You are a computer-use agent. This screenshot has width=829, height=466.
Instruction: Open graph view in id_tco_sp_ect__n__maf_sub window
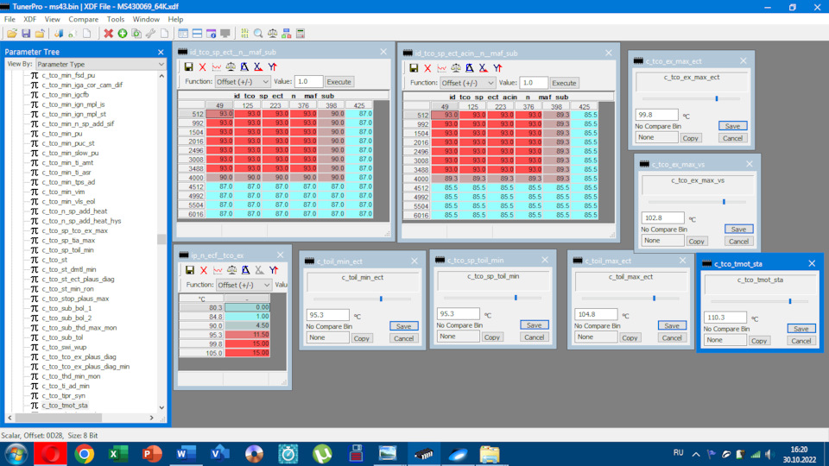click(217, 67)
